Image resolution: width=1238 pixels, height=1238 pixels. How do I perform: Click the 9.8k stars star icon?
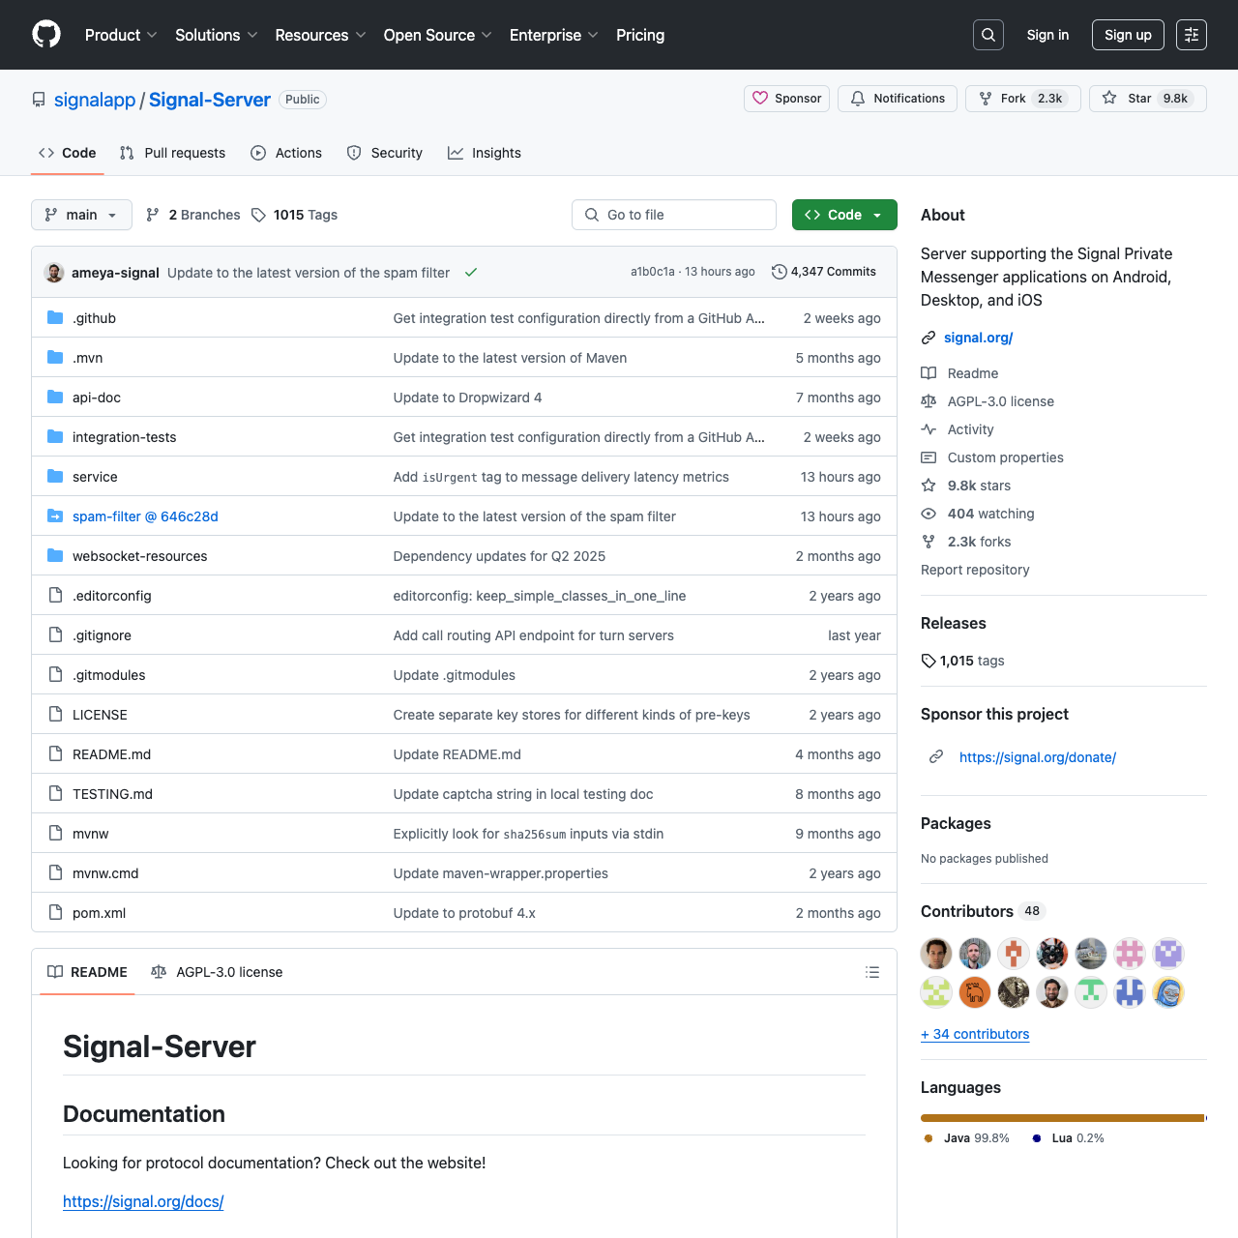click(x=928, y=486)
